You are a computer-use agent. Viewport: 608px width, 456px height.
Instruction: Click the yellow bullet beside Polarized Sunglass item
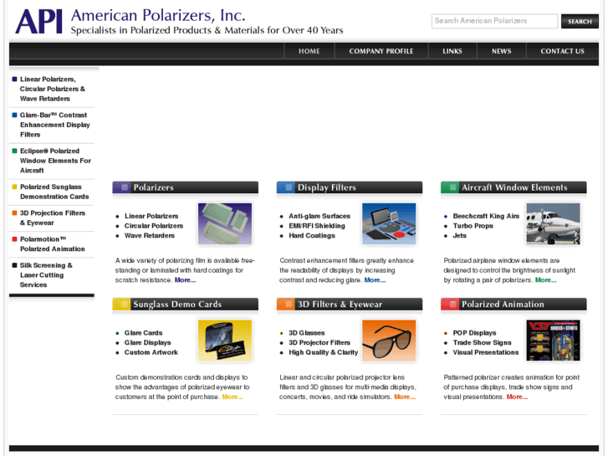point(14,187)
